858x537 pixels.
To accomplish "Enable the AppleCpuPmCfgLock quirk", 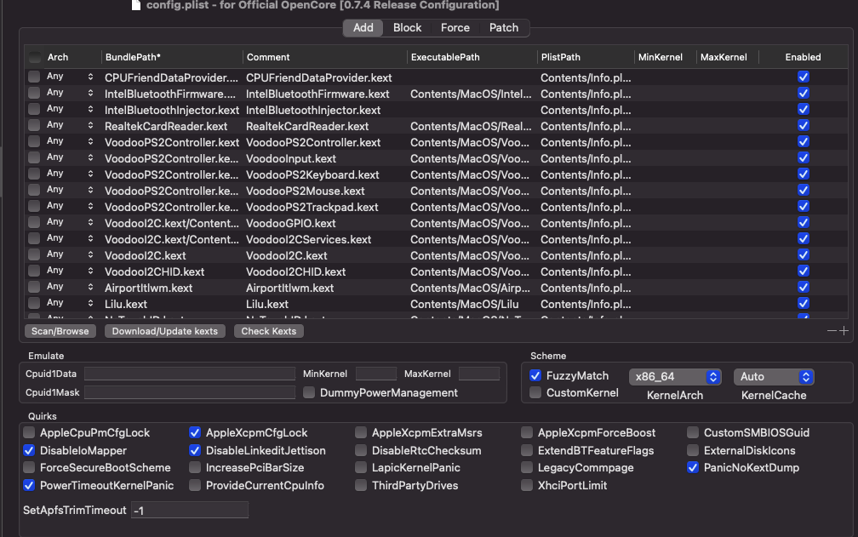I will tap(31, 432).
